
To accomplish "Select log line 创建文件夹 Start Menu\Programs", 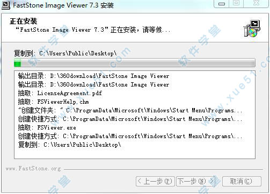I will coord(130,110).
